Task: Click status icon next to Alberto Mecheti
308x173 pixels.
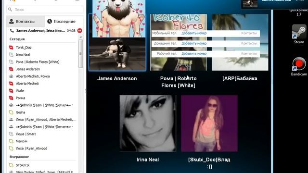Action: coord(11,84)
